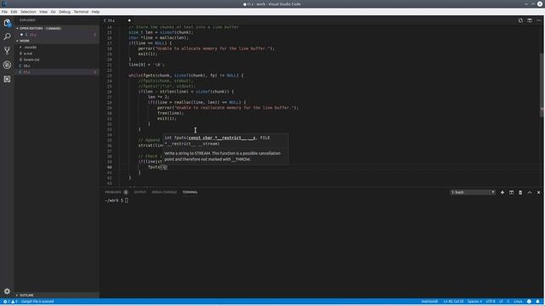The image size is (545, 306).
Task: Click the notifications bell in status bar
Action: (537, 302)
